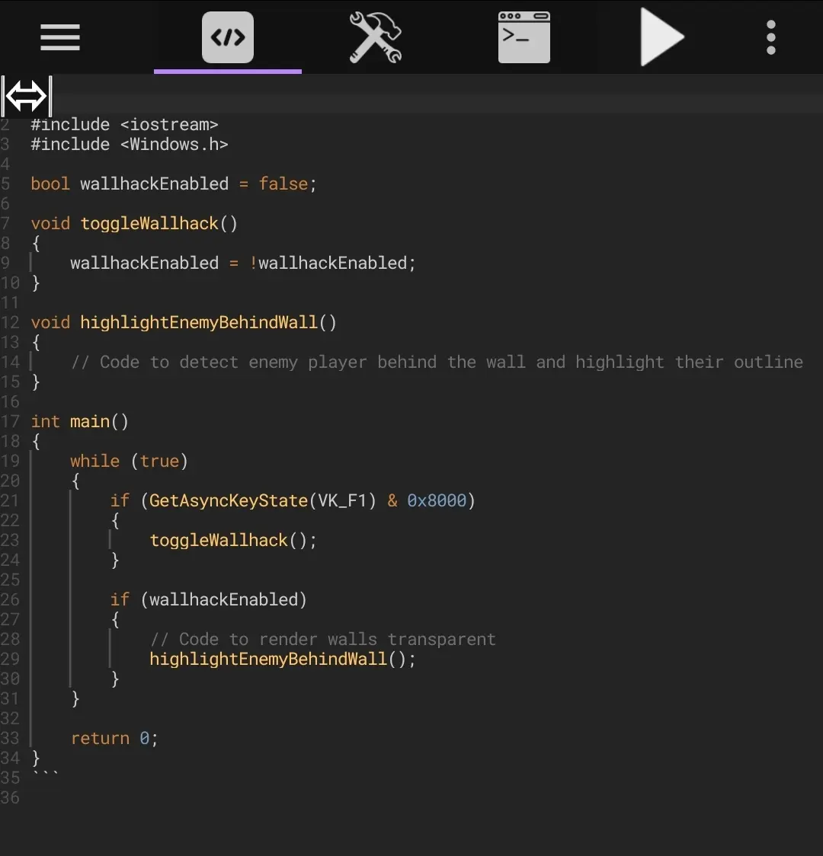This screenshot has width=823, height=856.
Task: Click the 'if (wallhackEnabled)' line
Action: point(209,599)
